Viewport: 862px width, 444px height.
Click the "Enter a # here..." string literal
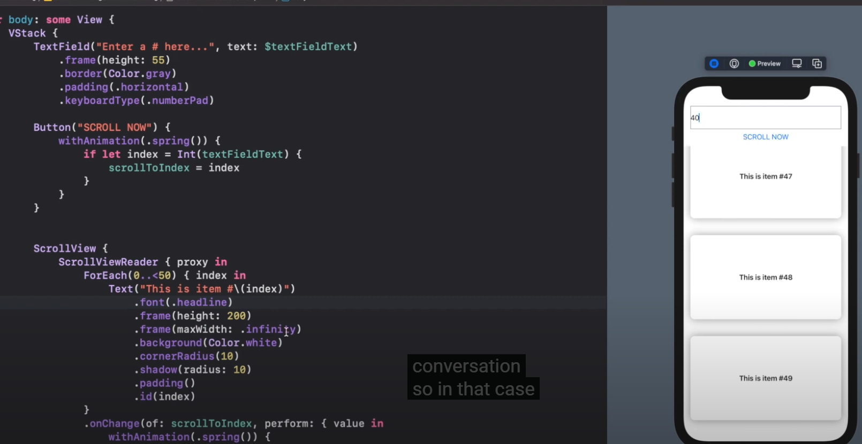(x=155, y=46)
